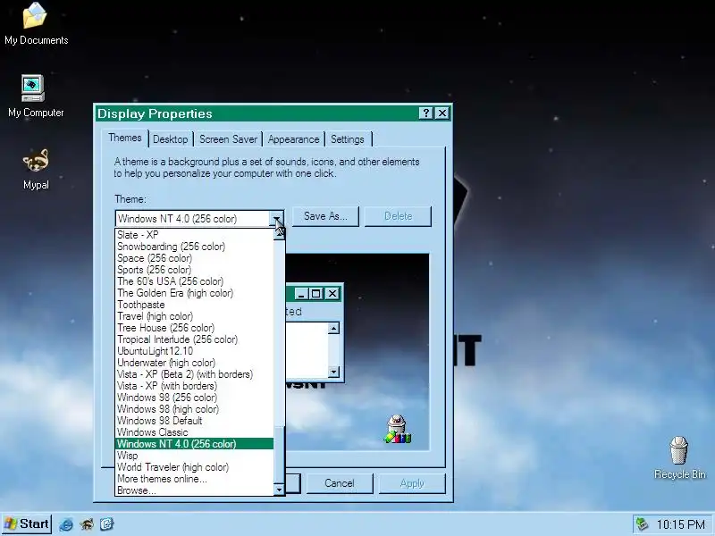This screenshot has width=715, height=536.
Task: Click preview window scrollbar up arrow
Action: coord(333,328)
